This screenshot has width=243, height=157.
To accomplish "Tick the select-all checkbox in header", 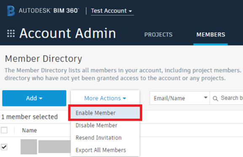I will tap(4, 130).
